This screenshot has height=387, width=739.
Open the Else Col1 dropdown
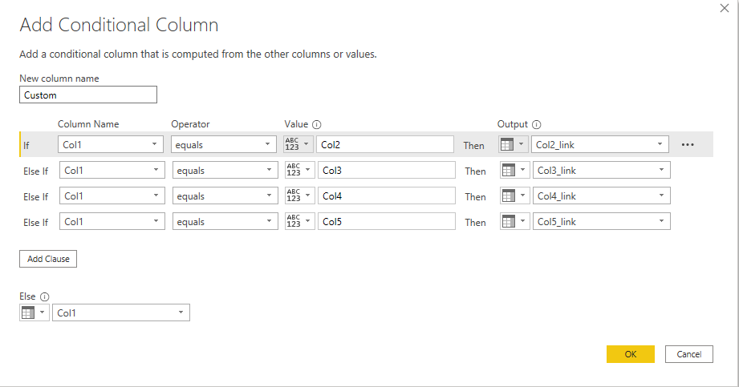121,312
